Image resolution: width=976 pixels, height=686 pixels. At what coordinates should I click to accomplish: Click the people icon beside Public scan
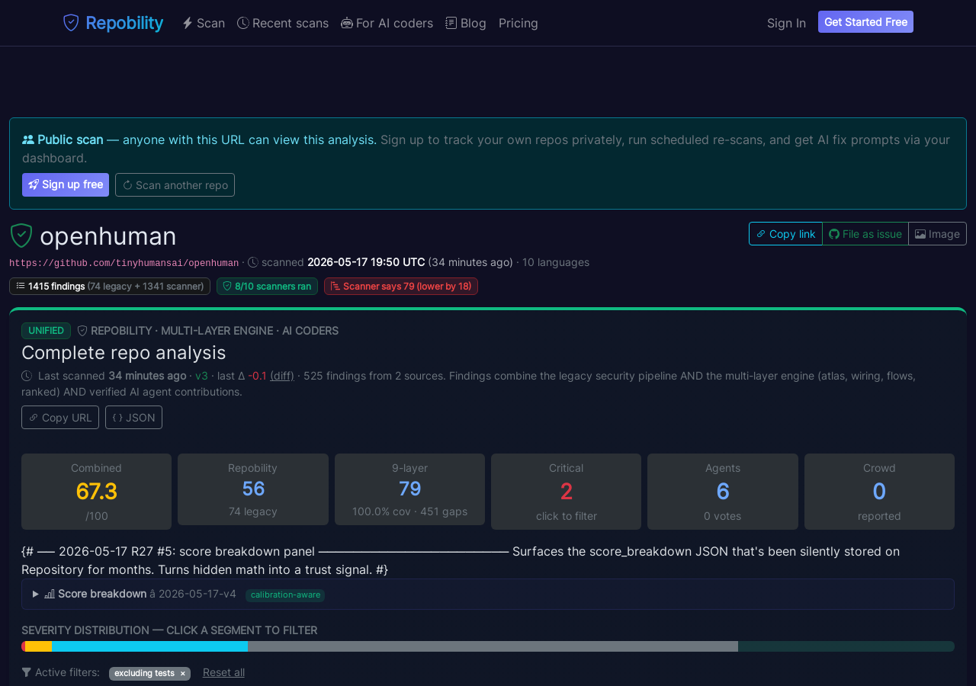28,139
